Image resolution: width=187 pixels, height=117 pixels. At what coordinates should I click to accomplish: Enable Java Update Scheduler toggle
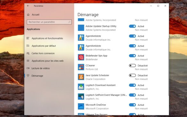tap(132, 75)
